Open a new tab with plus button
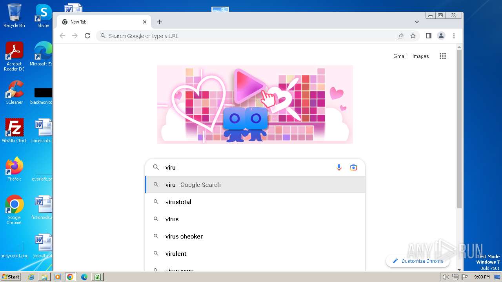Image resolution: width=502 pixels, height=282 pixels. (160, 22)
